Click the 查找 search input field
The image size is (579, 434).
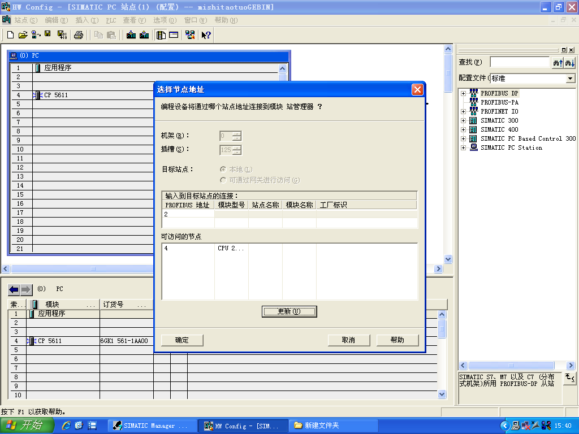coord(520,62)
